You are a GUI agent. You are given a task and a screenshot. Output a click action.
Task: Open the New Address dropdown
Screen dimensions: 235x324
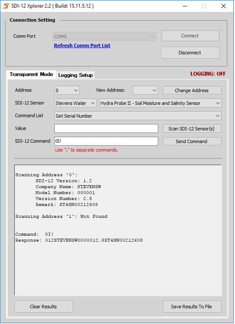(x=145, y=90)
